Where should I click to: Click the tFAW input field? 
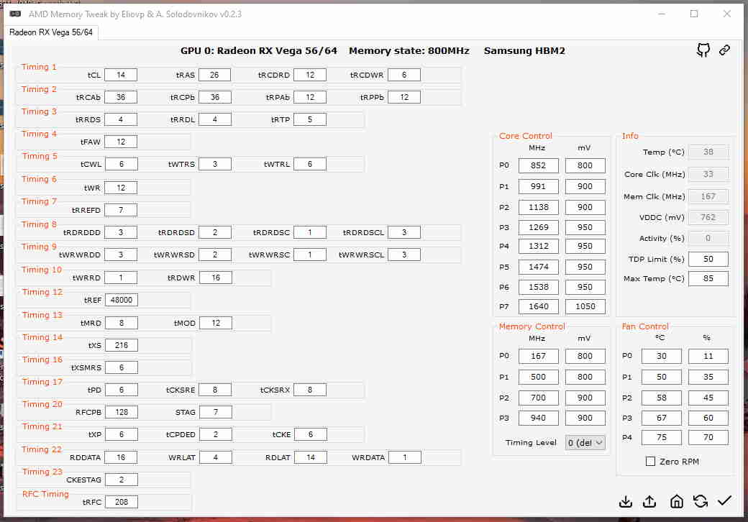(121, 142)
